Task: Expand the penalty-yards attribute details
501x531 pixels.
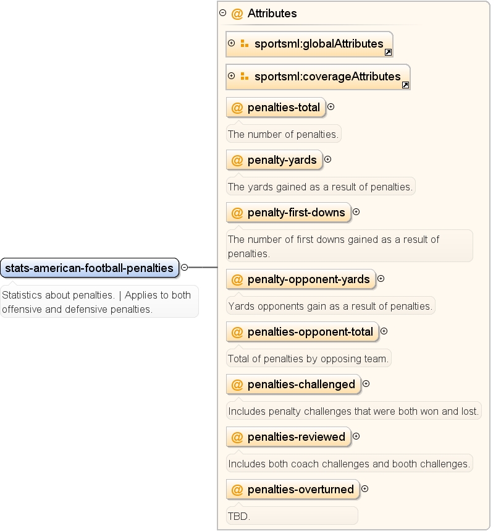Action: (x=327, y=159)
